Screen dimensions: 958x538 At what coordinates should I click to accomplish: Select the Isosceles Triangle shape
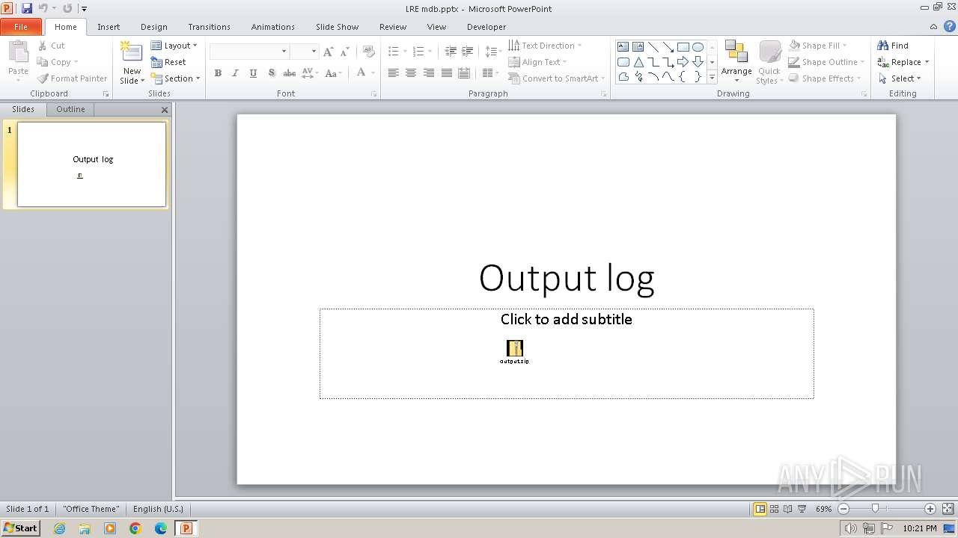point(638,62)
